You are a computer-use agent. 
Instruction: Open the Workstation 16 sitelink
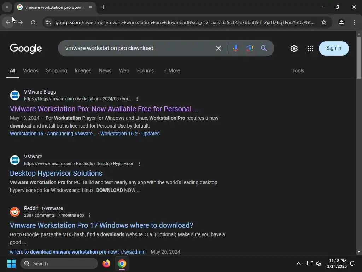pyautogui.click(x=27, y=134)
